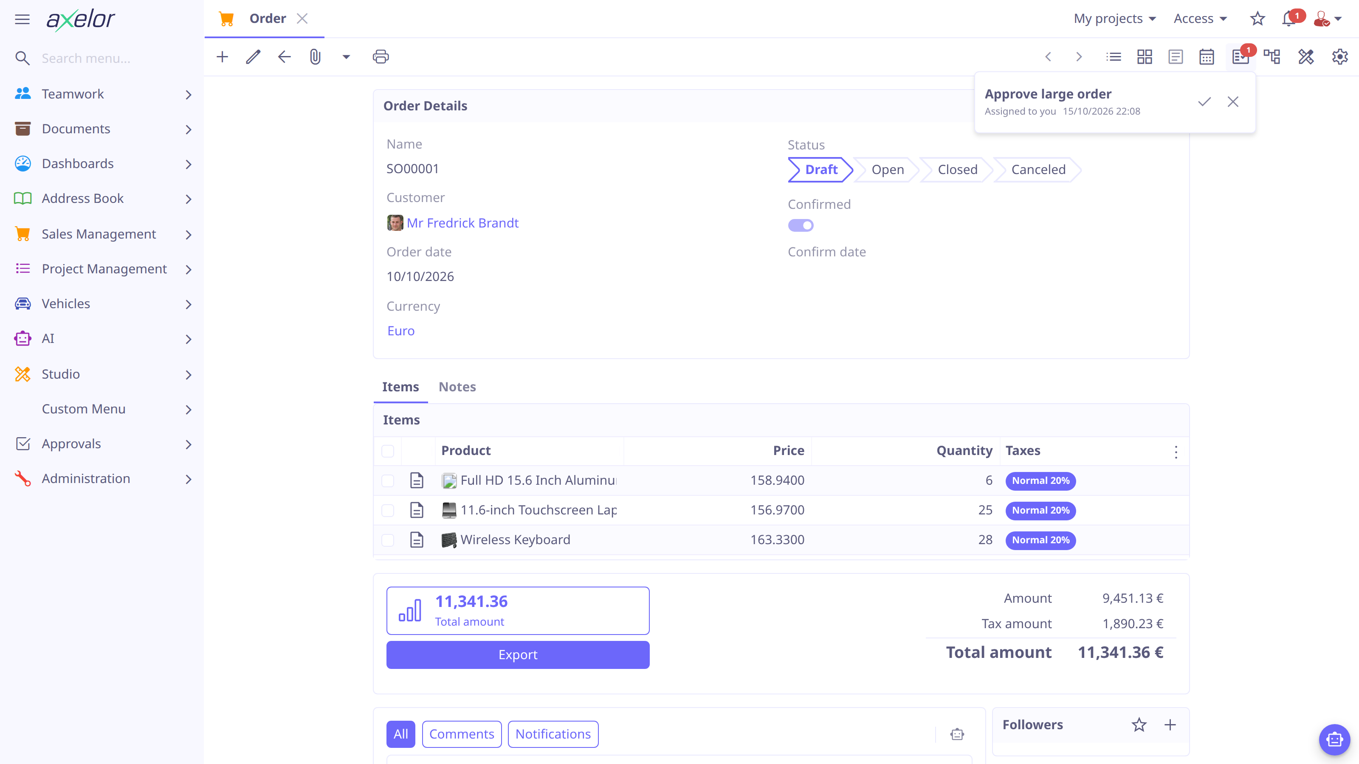This screenshot has width=1359, height=764.
Task: Check the Wireless Keyboard row checkbox
Action: 388,540
